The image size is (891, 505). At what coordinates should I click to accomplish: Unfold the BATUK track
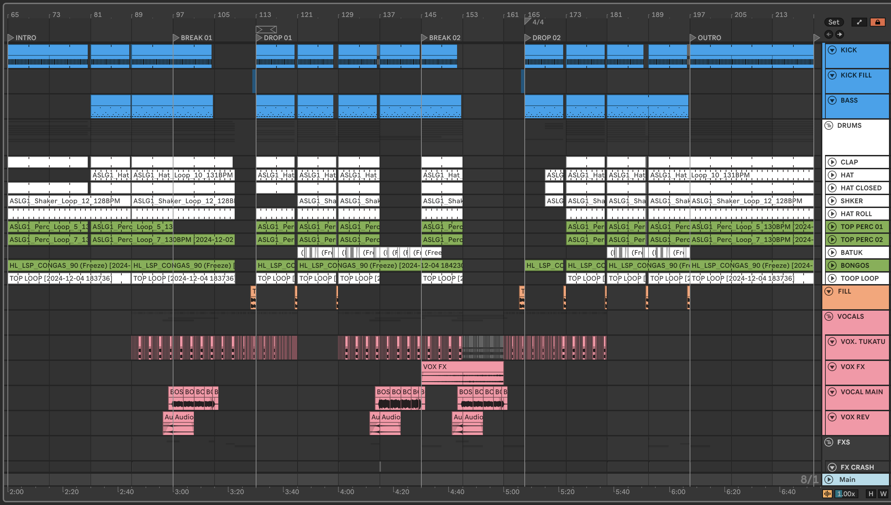click(x=832, y=252)
